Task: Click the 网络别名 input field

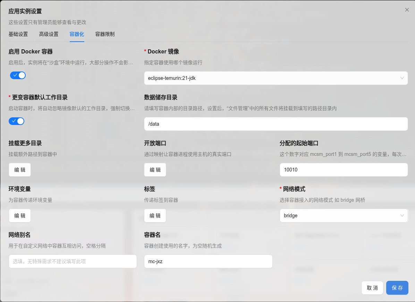Action: (73, 261)
